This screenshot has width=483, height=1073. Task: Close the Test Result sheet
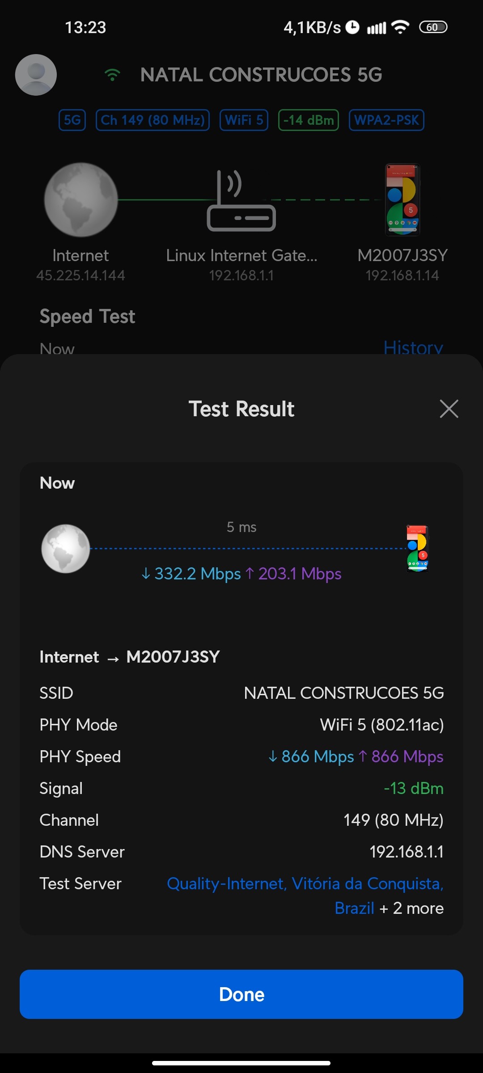449,409
